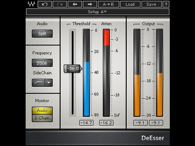
Task: Set Monitor to S Chain
Action: (x=42, y=118)
